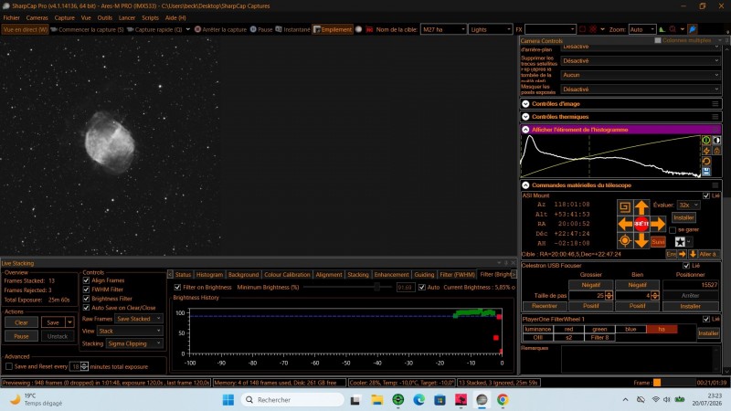Click the orange reset arrow beside histogram

coord(706,162)
